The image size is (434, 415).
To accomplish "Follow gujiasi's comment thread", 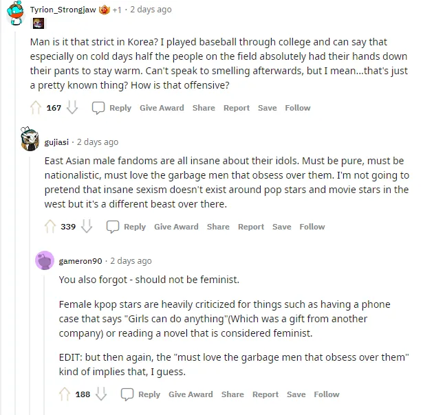I will tap(312, 227).
